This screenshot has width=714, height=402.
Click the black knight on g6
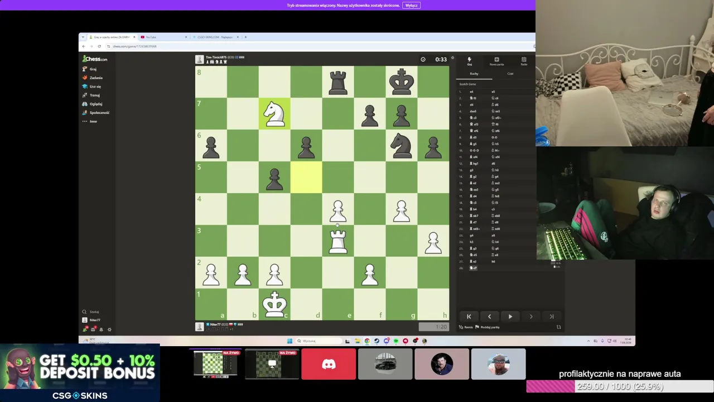(401, 146)
